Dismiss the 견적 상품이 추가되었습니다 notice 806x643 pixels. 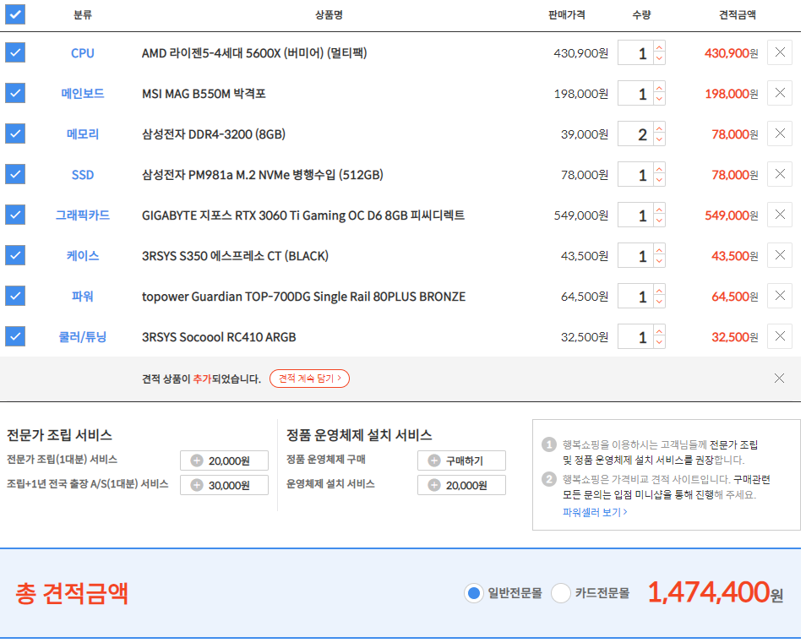click(x=779, y=379)
